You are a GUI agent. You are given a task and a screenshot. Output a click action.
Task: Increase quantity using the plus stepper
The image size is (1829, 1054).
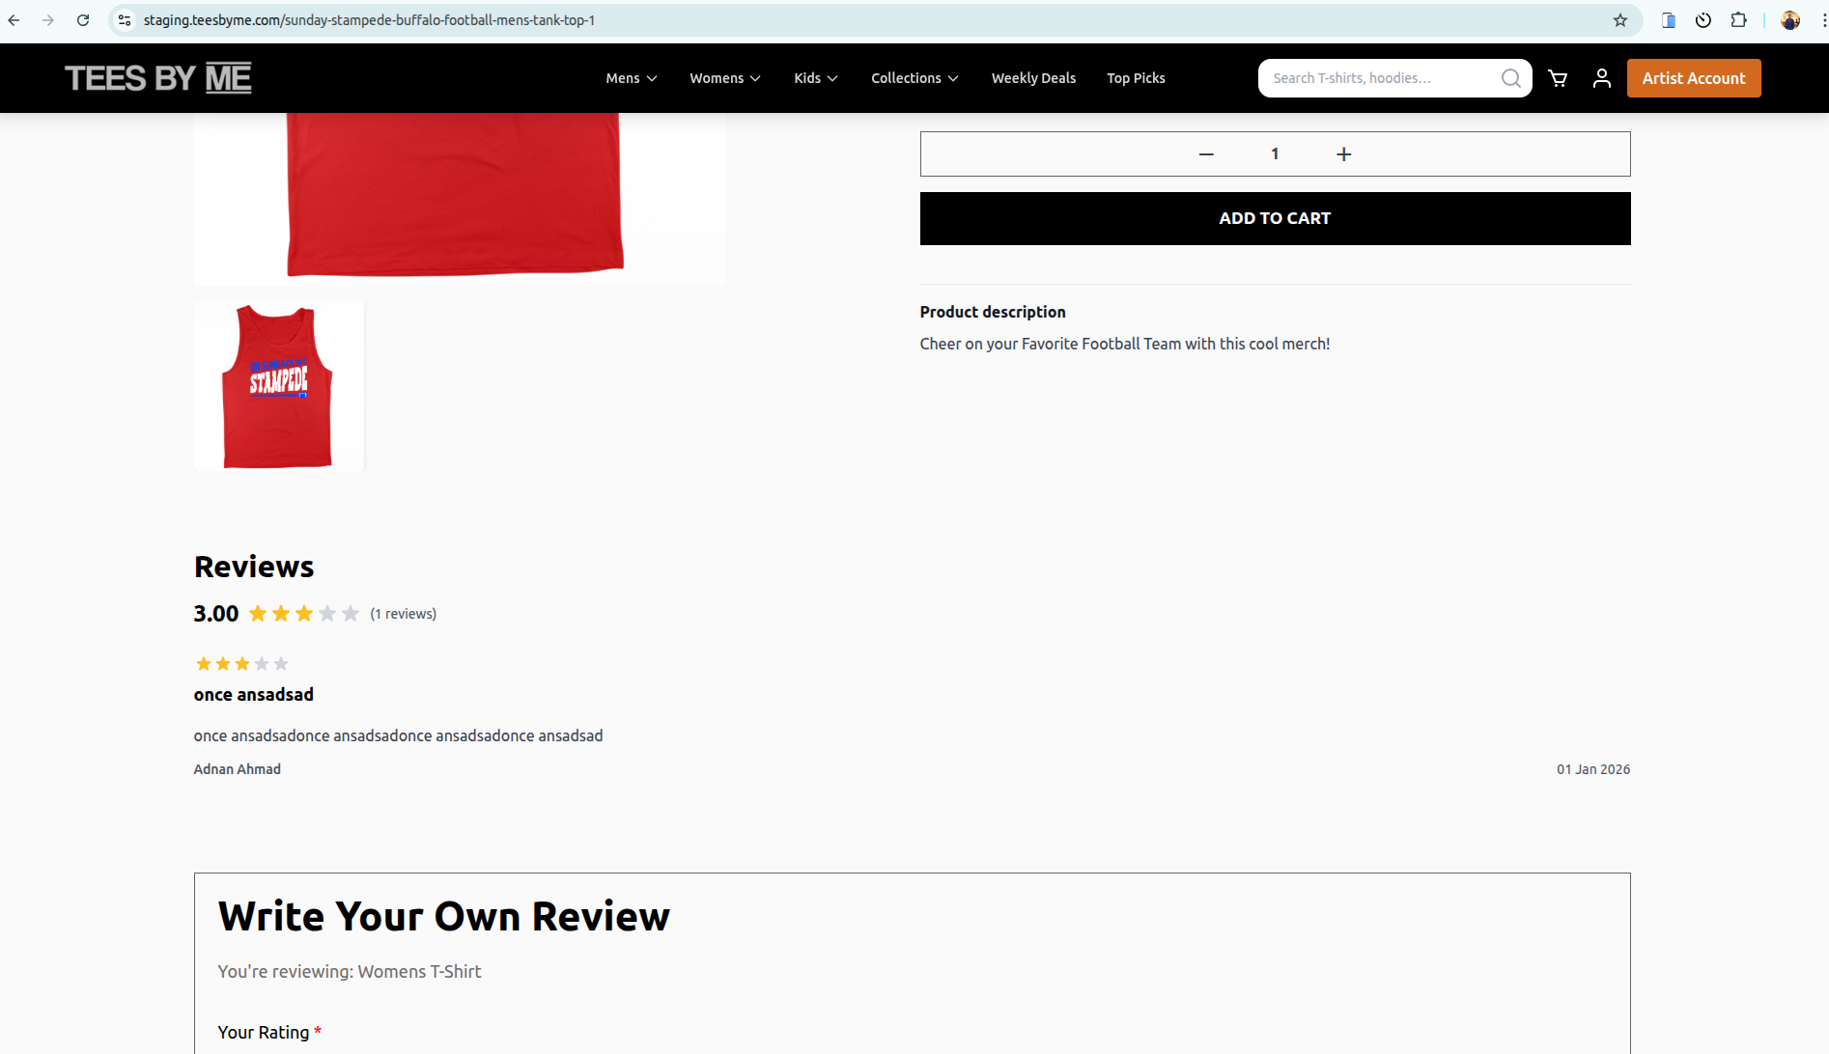1343,153
